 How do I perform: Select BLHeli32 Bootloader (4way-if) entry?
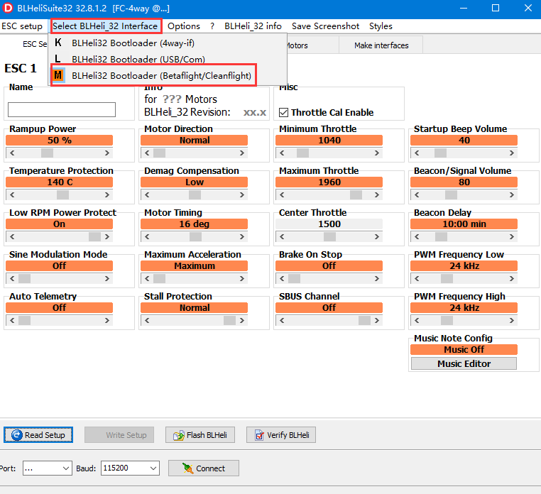168,43
